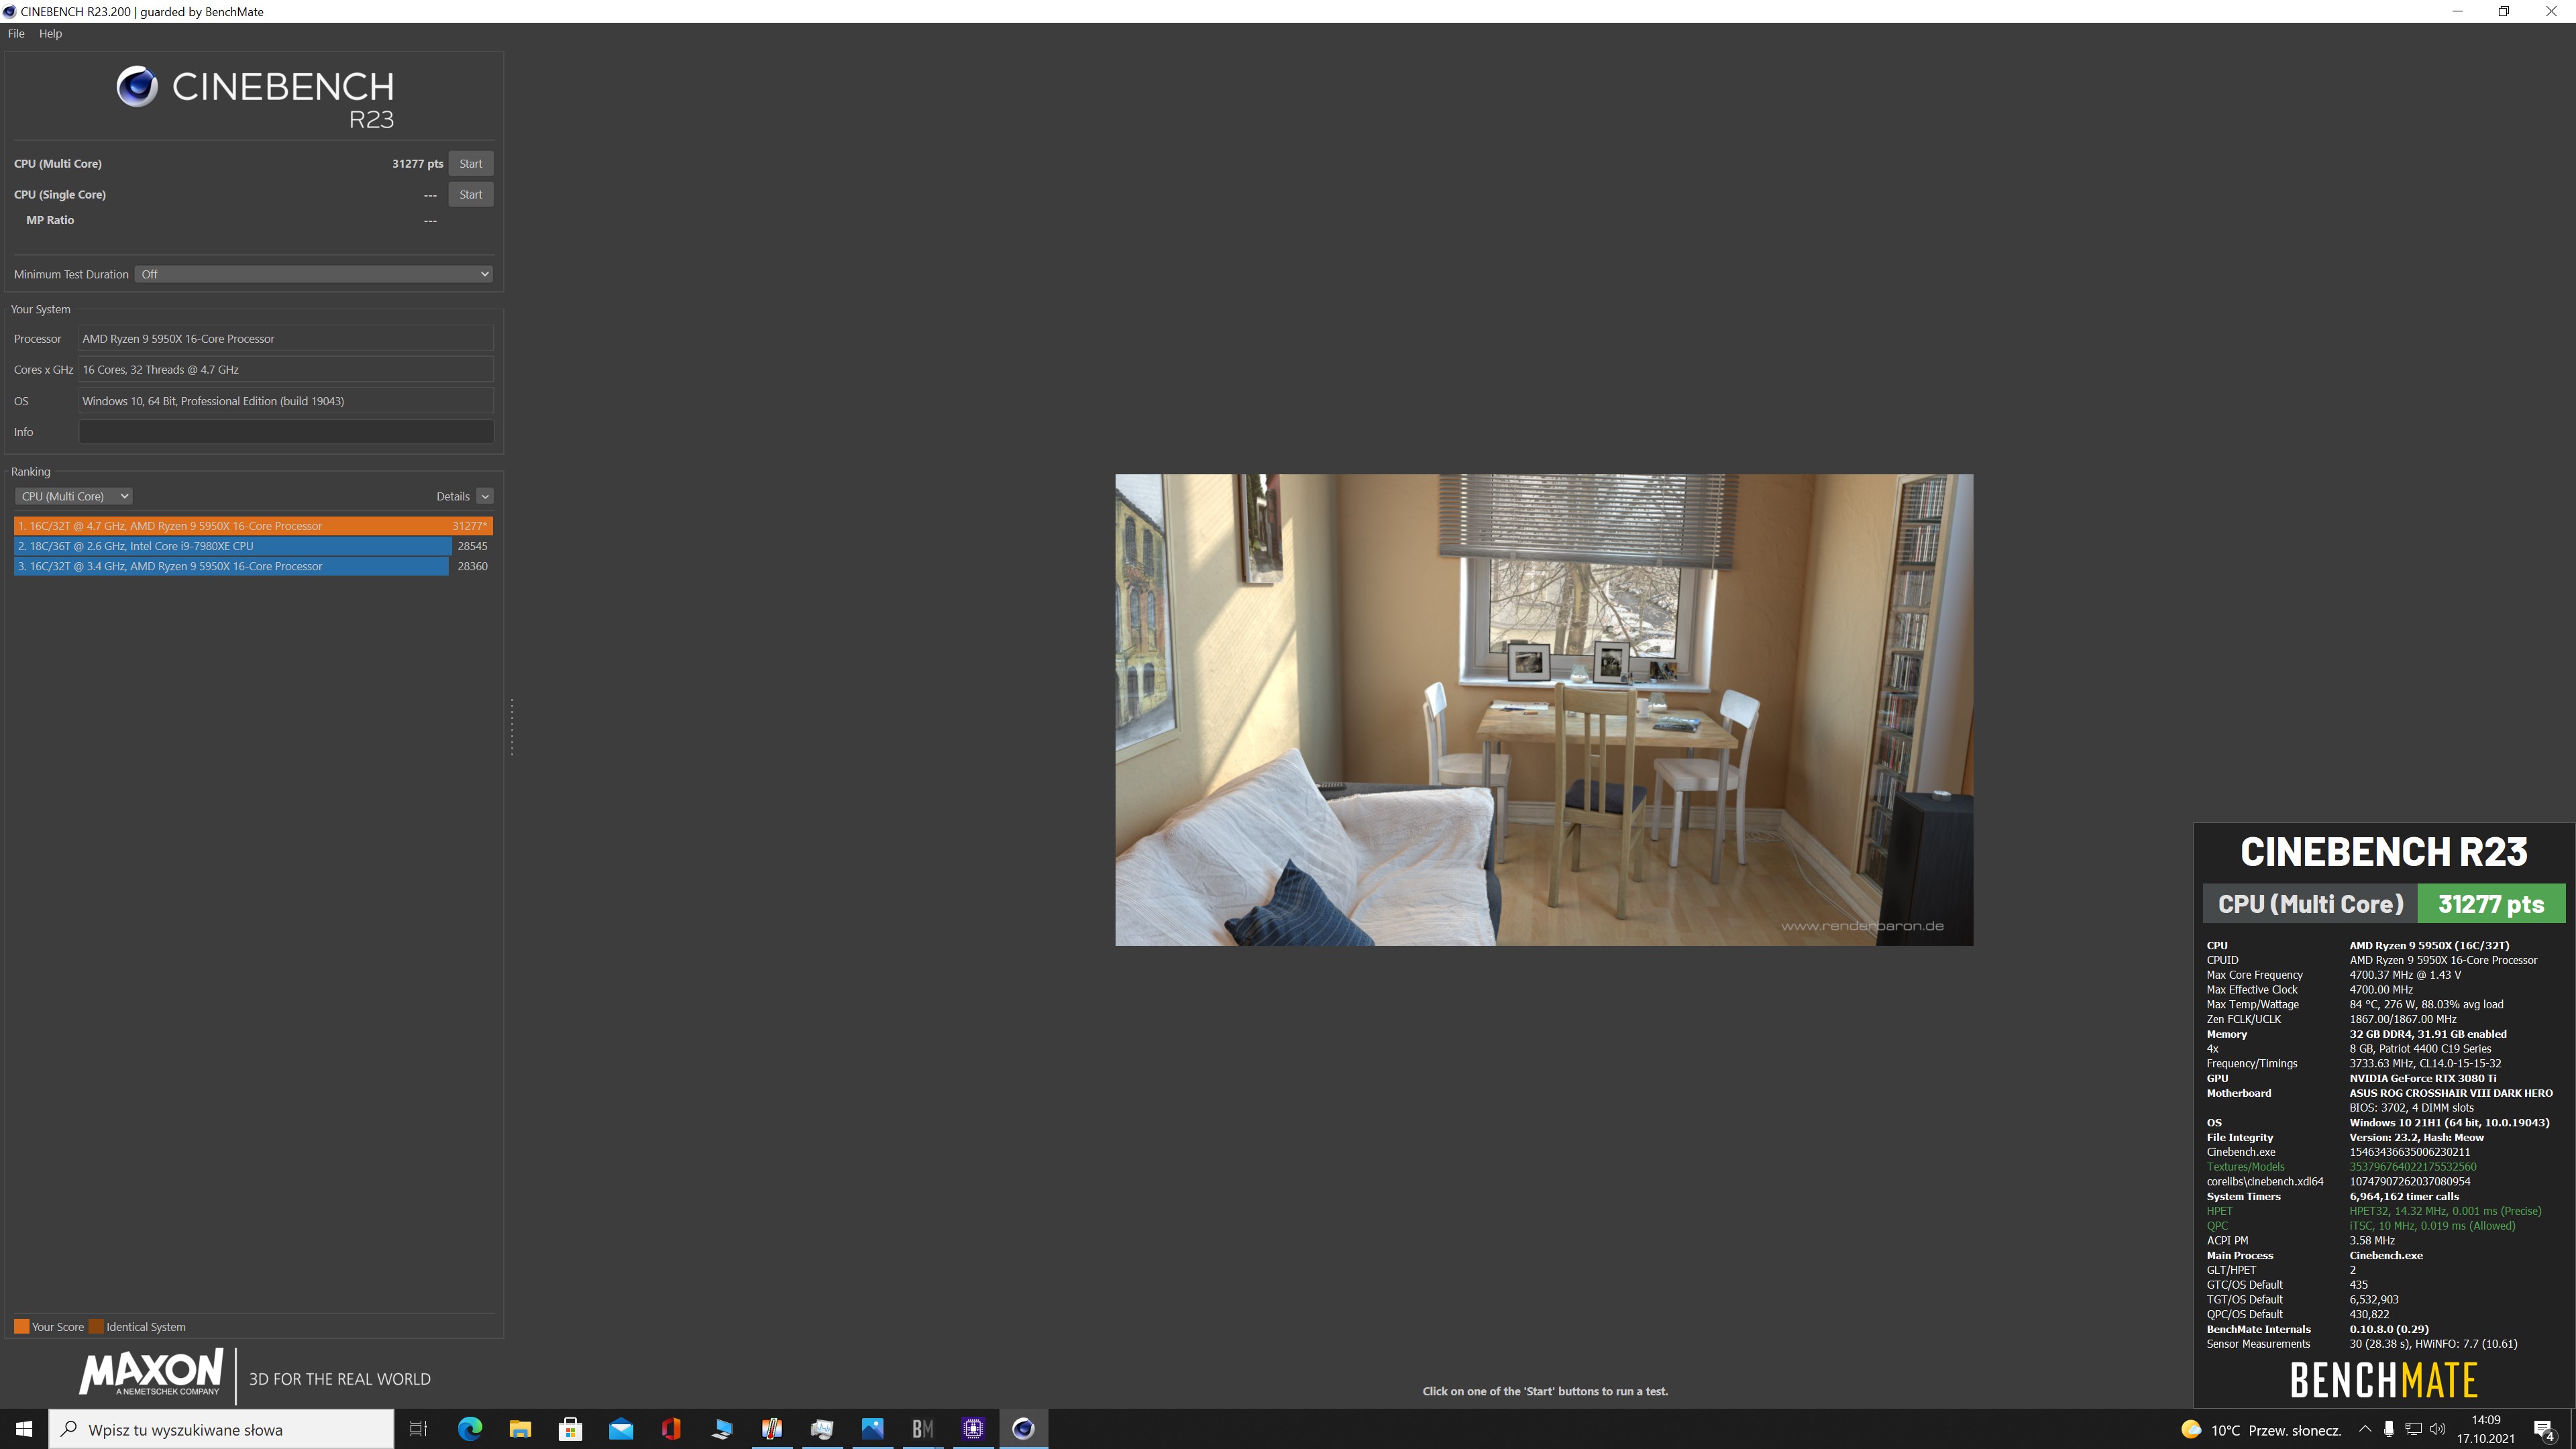Click the orange Your Score legend swatch
Image resolution: width=2576 pixels, height=1449 pixels.
tap(21, 1327)
